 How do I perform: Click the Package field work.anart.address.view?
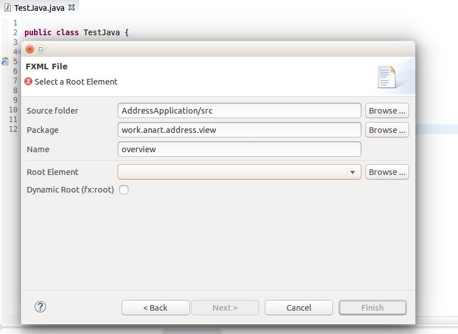pos(240,130)
